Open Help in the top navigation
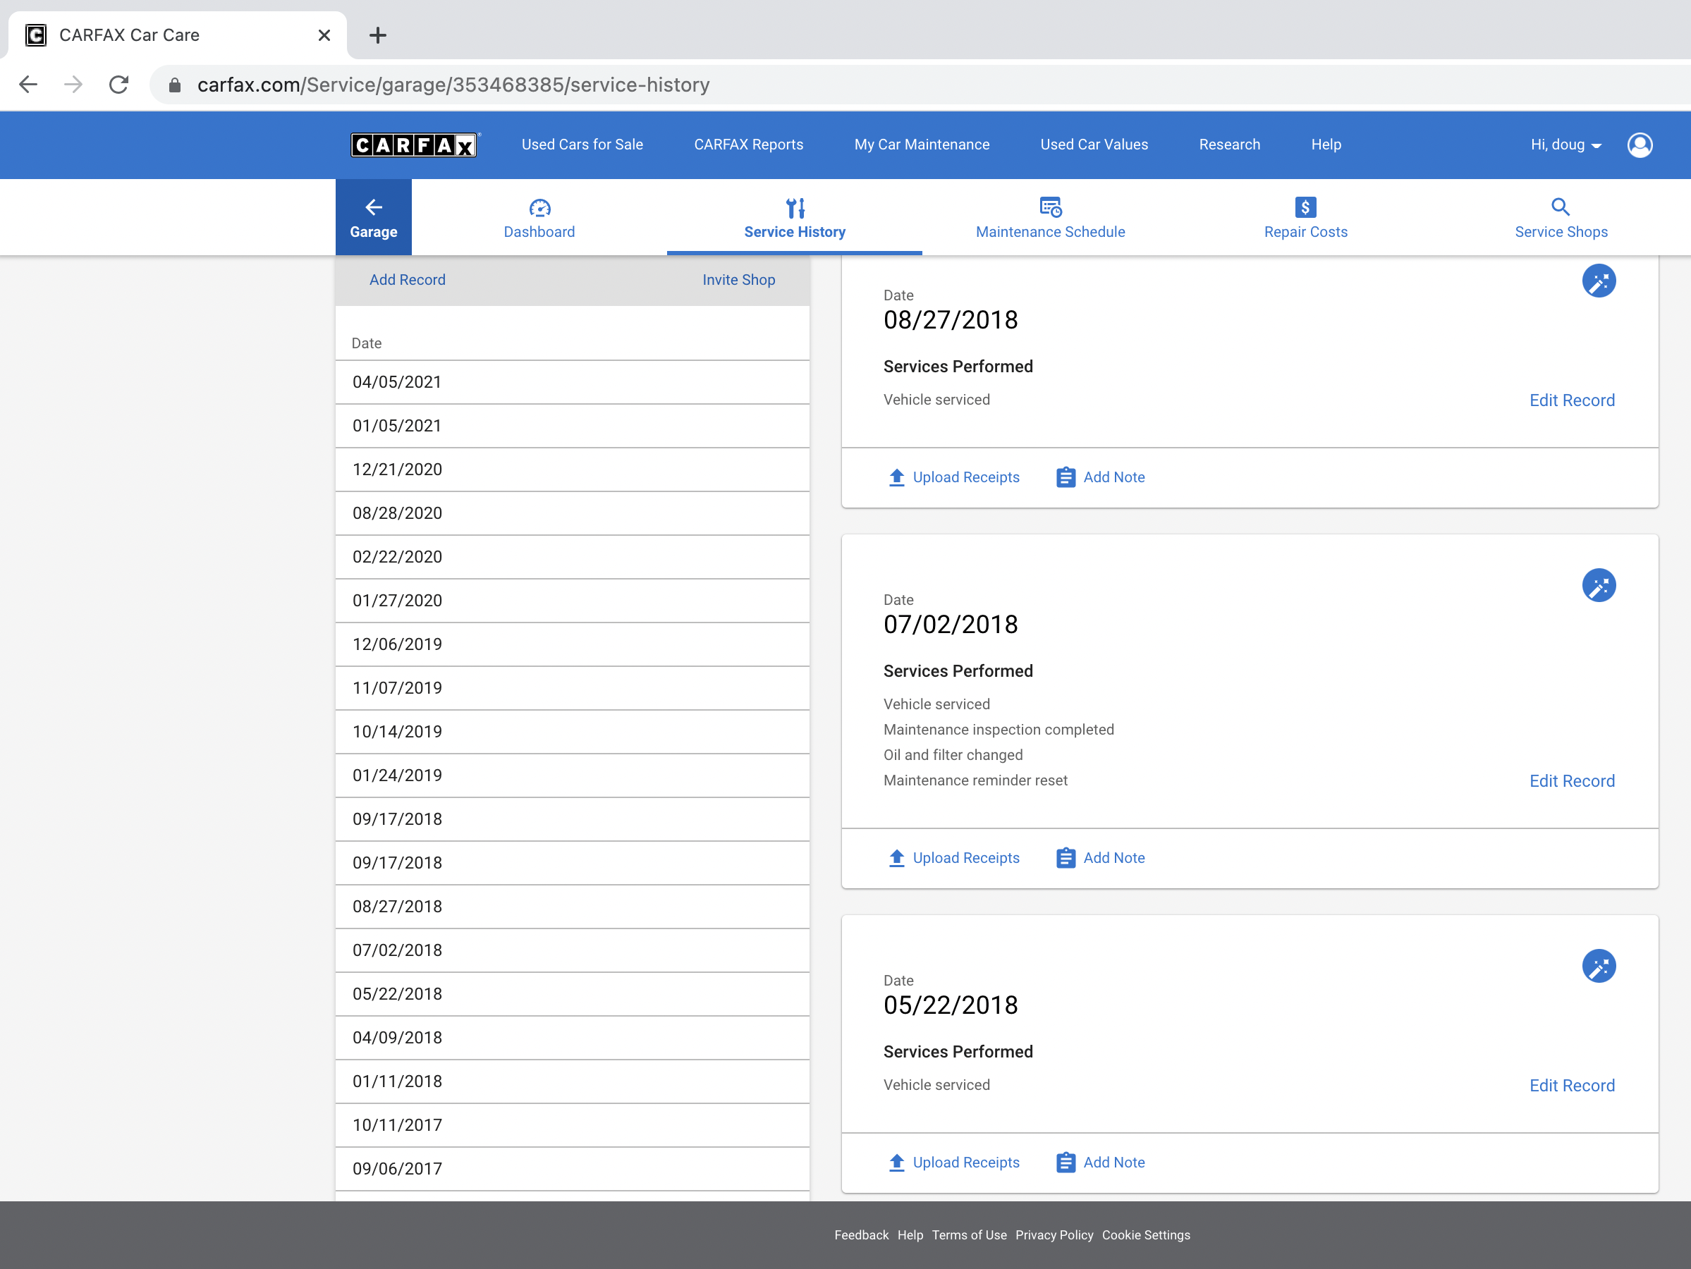This screenshot has width=1691, height=1269. [1326, 145]
